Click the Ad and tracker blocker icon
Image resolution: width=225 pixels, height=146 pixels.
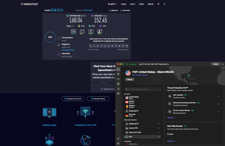[x=169, y=112]
